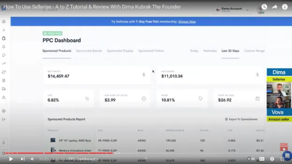Screen dimensions: 292x164
Task: Open the bar chart analytics sidebar icon
Action: [4, 30]
